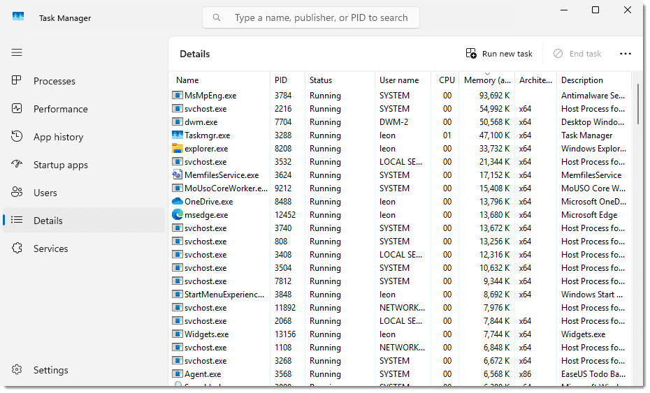Click memory value 93,692 K
The width and height of the screenshot is (650, 393).
click(x=494, y=95)
